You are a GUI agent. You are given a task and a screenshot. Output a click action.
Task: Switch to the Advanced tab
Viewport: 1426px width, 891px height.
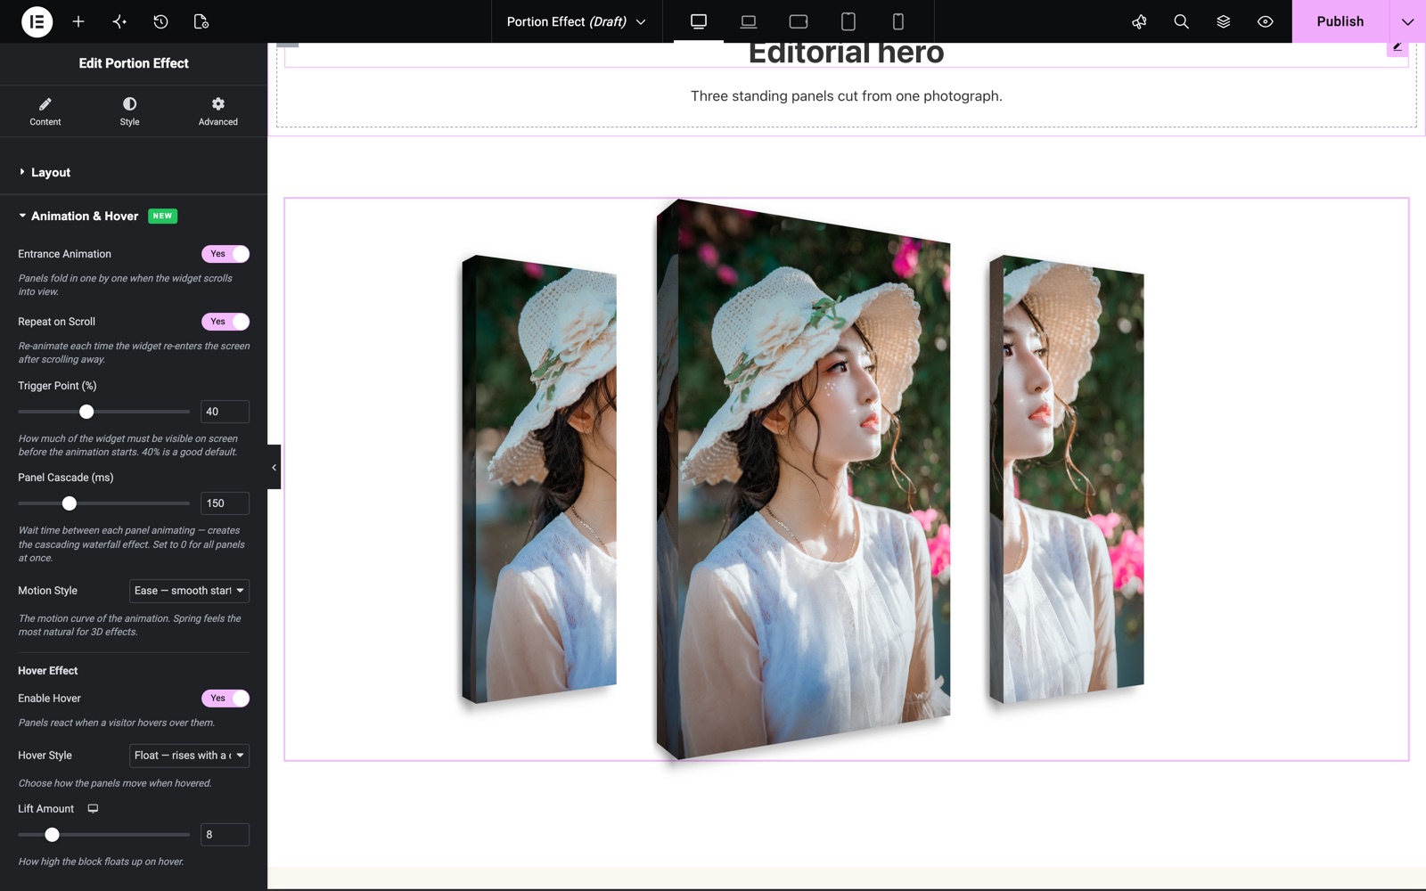218,111
